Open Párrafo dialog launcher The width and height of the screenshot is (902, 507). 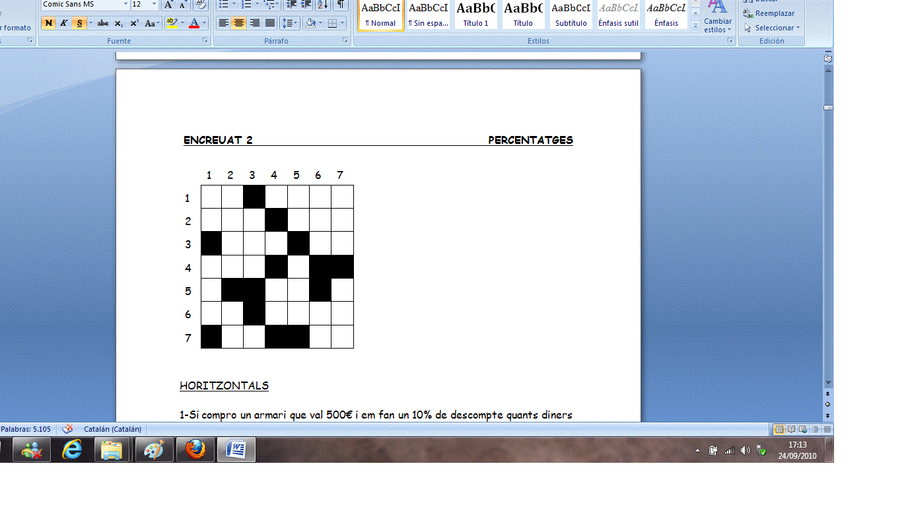tap(346, 41)
